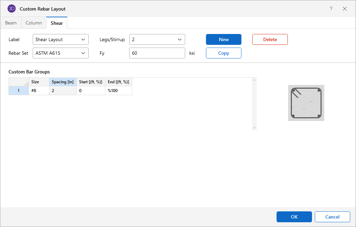Image resolution: width=356 pixels, height=227 pixels.
Task: Switch to the Beam tab
Action: 11,23
